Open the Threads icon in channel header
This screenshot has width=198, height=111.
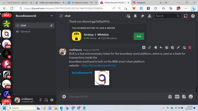[128, 16]
